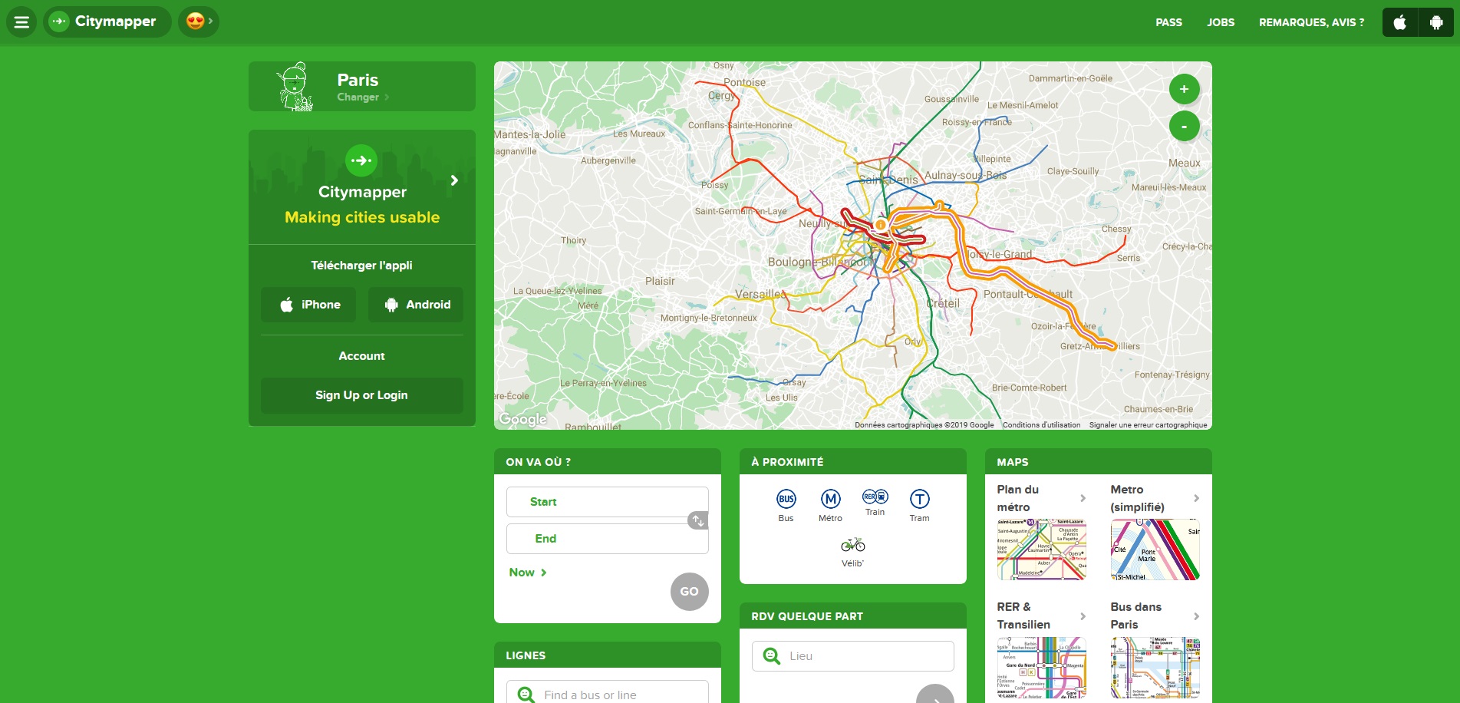
Task: Click the End input field
Action: (x=608, y=539)
